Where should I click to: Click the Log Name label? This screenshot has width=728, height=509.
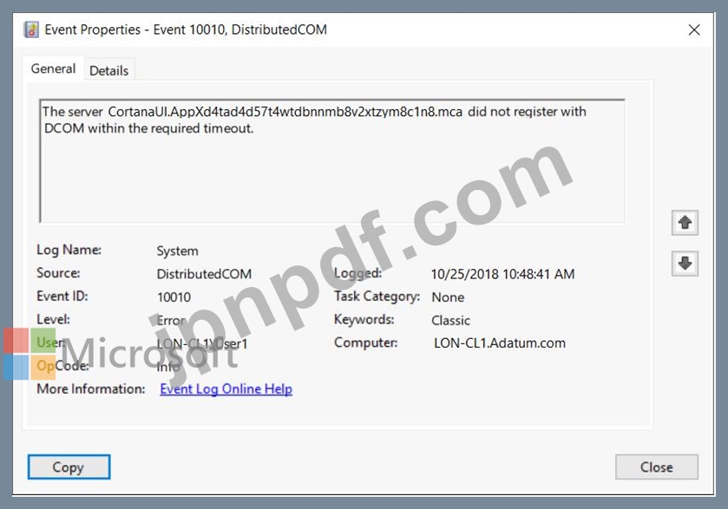pyautogui.click(x=69, y=250)
